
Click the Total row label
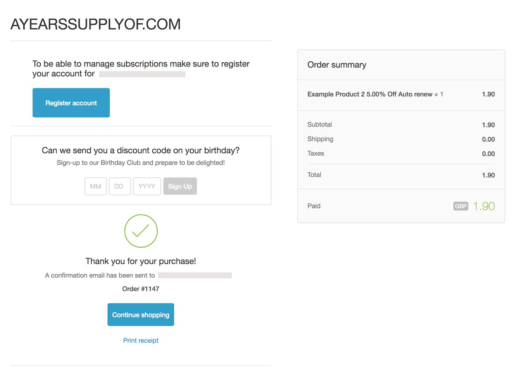point(314,175)
